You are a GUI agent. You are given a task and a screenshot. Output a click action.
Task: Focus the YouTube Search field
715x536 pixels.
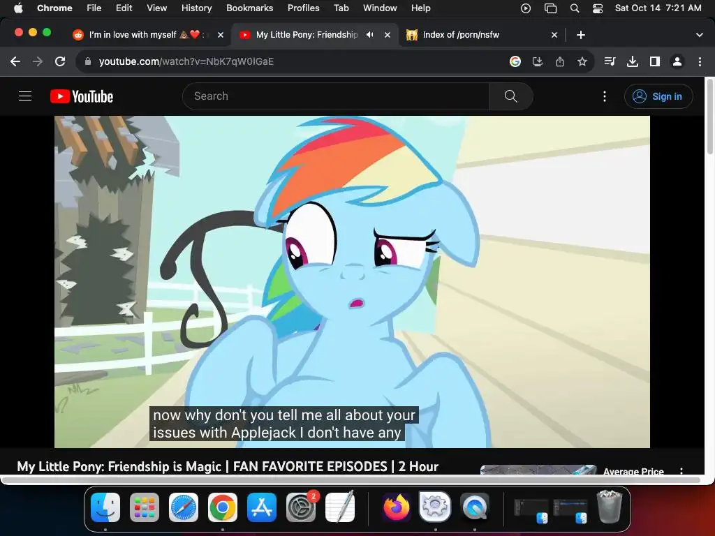click(x=336, y=96)
